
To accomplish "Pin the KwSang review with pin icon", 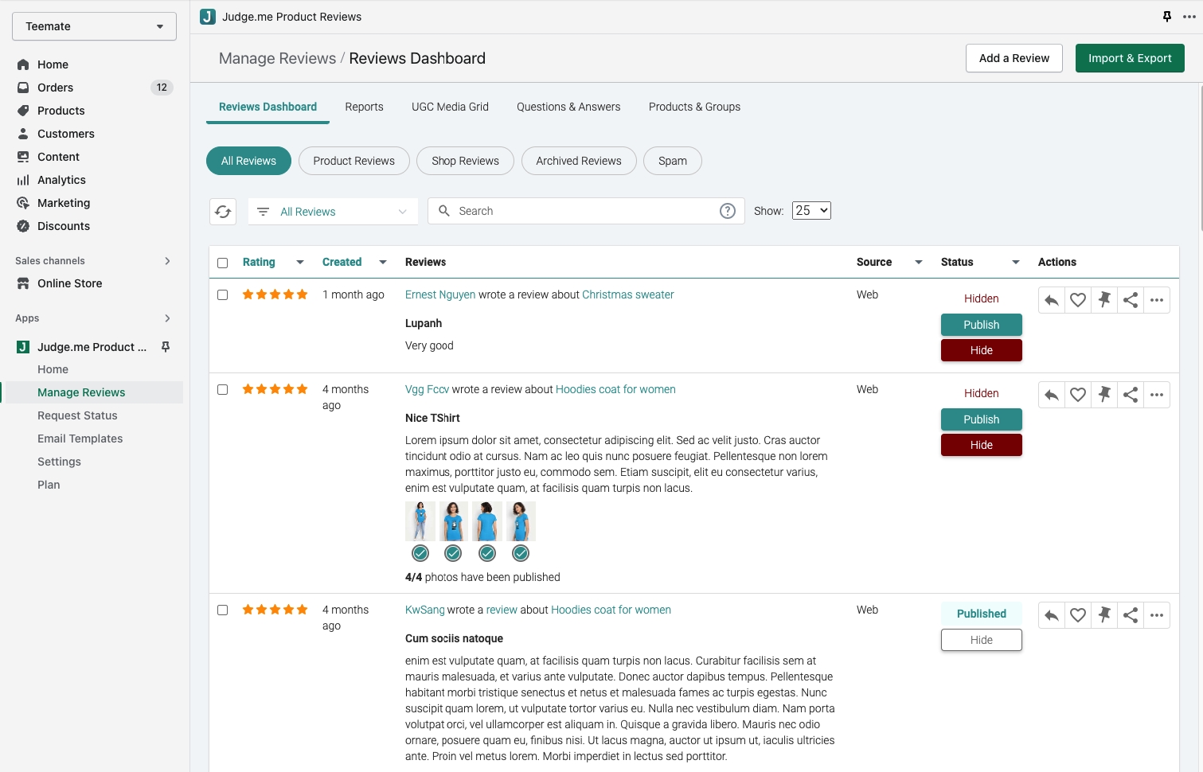I will click(x=1104, y=615).
